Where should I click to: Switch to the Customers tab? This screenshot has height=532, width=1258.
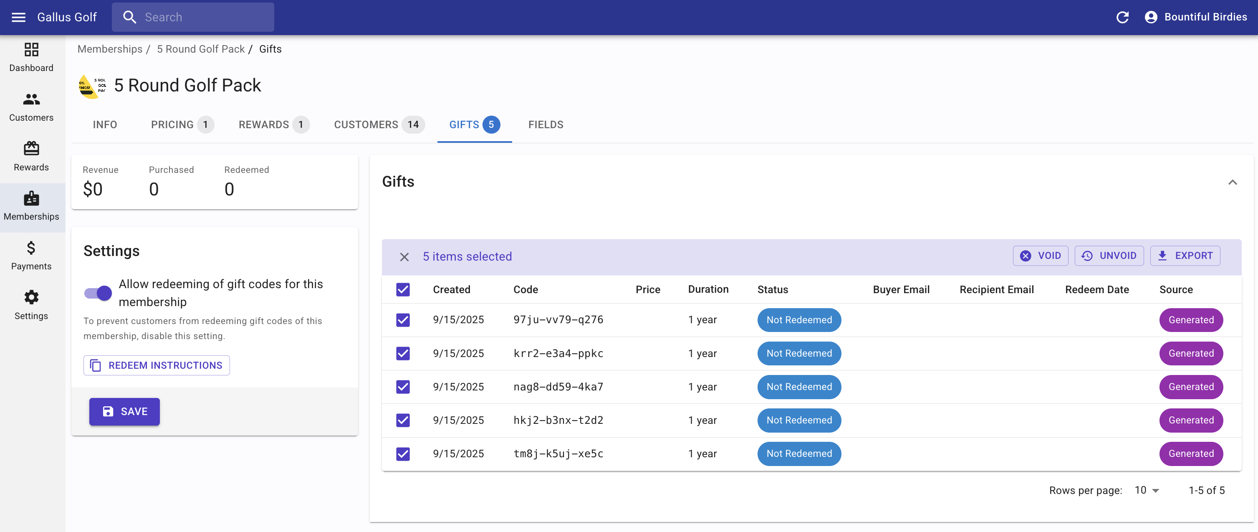click(x=378, y=124)
